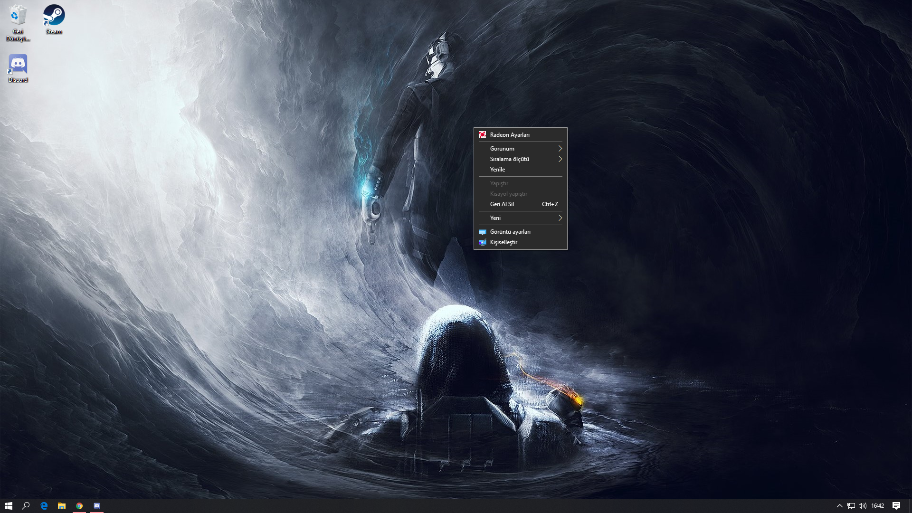The width and height of the screenshot is (912, 513).
Task: Choose Geri Al Sil undo option
Action: (x=502, y=204)
